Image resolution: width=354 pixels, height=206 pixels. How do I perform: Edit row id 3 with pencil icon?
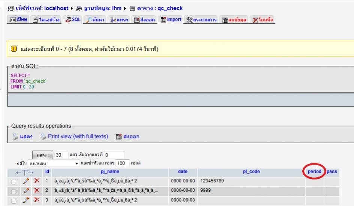coord(26,200)
